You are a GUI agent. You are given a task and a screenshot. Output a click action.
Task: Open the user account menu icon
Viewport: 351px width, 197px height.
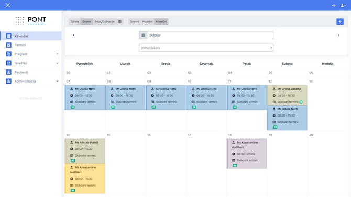(x=343, y=6)
